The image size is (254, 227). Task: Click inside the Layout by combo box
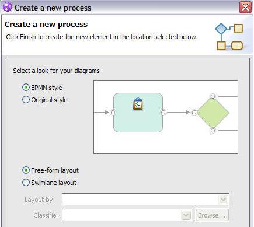point(145,200)
